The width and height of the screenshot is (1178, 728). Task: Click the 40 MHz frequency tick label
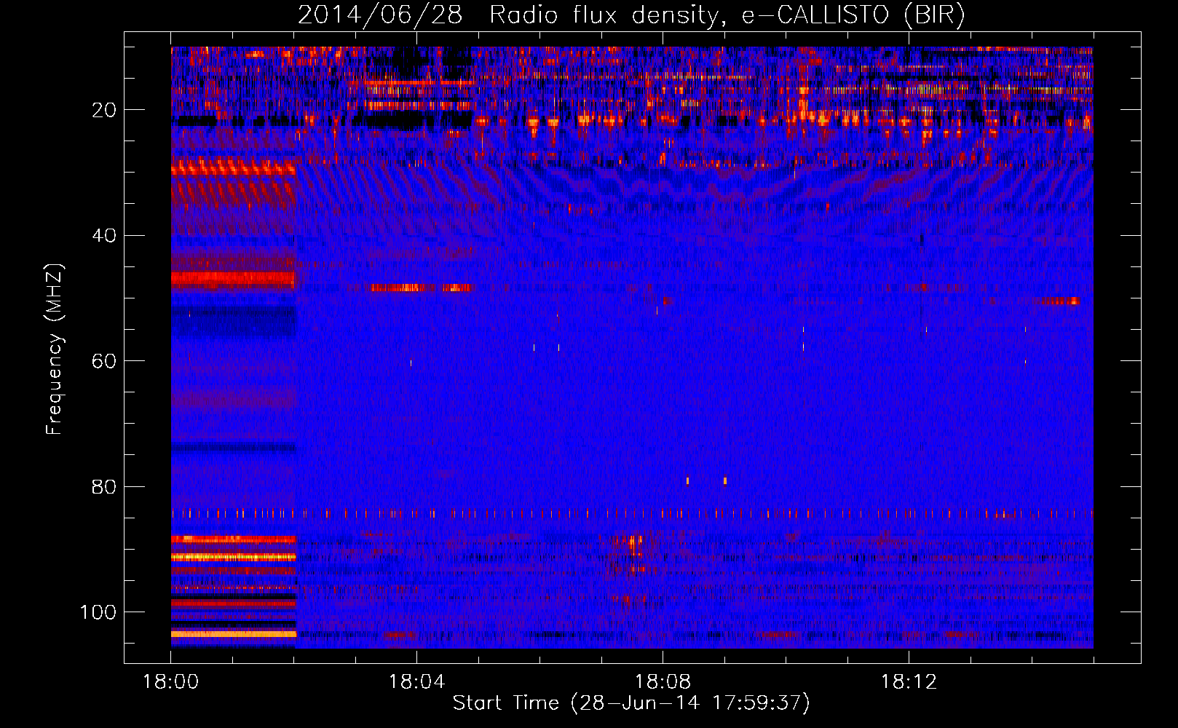pos(105,236)
